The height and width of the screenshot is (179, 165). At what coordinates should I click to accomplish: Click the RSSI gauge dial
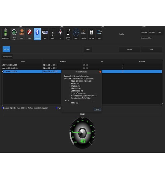pos(82,133)
